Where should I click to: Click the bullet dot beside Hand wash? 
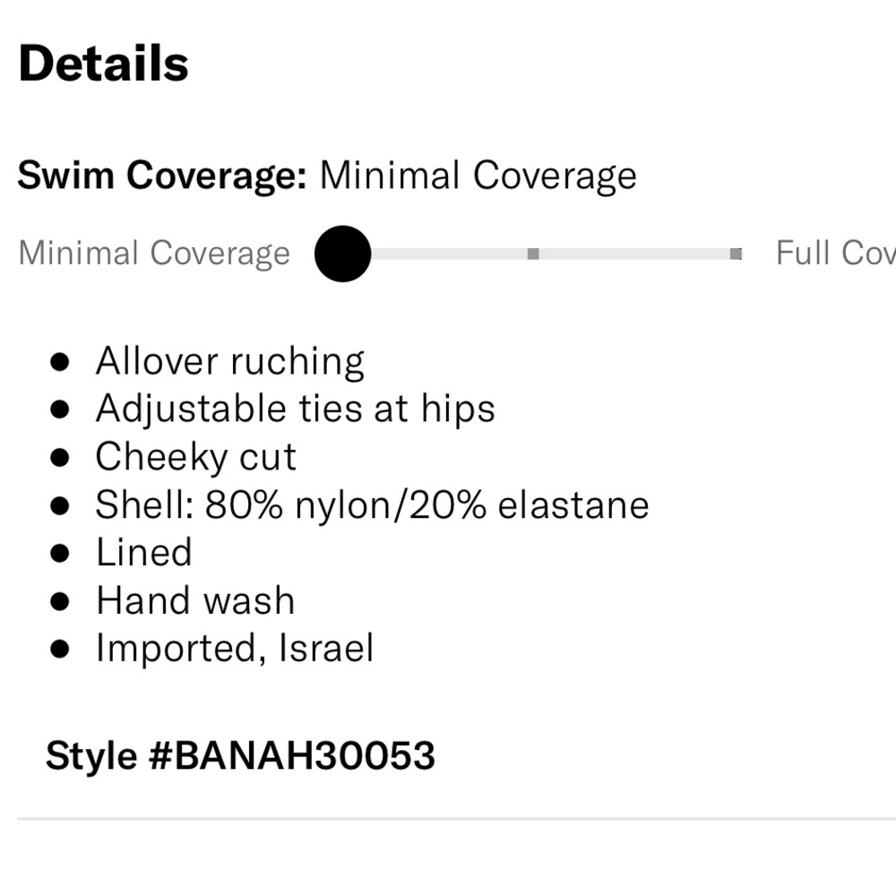point(60,601)
